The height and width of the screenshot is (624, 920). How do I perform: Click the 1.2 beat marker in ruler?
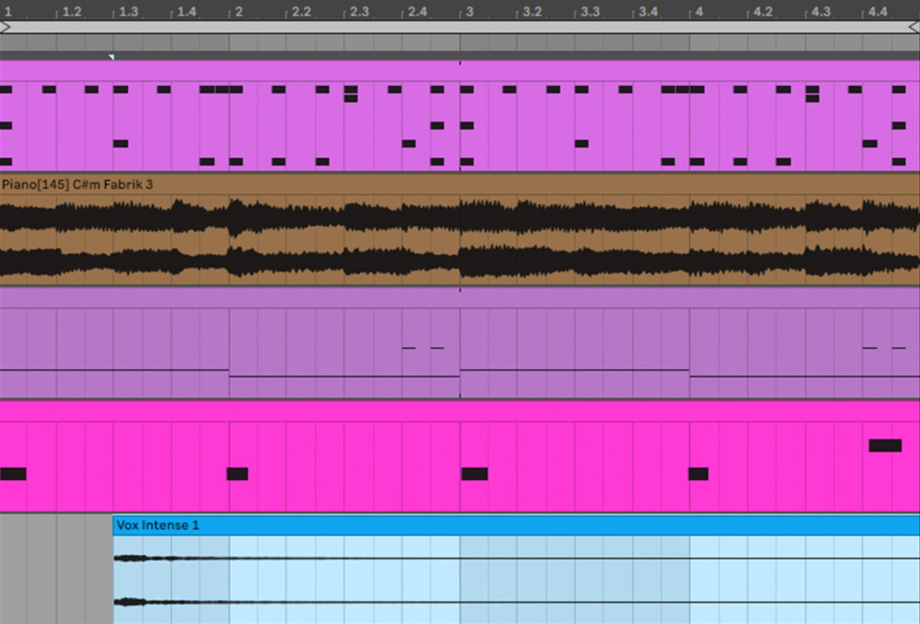pos(72,11)
